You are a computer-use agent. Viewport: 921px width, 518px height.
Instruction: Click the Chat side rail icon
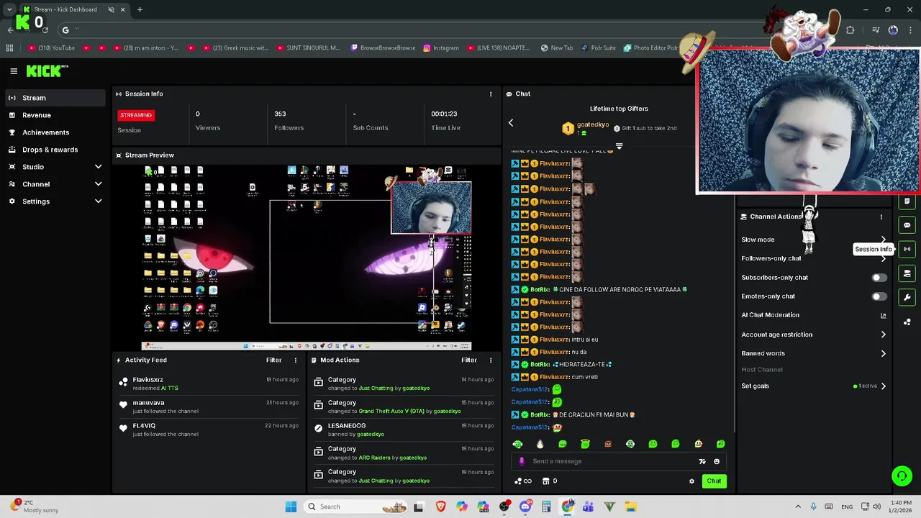[907, 225]
